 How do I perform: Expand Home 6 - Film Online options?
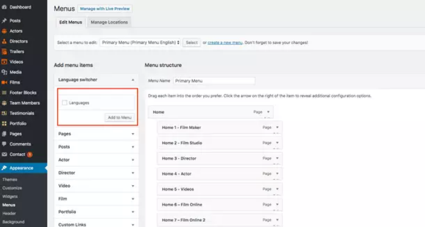click(x=277, y=205)
